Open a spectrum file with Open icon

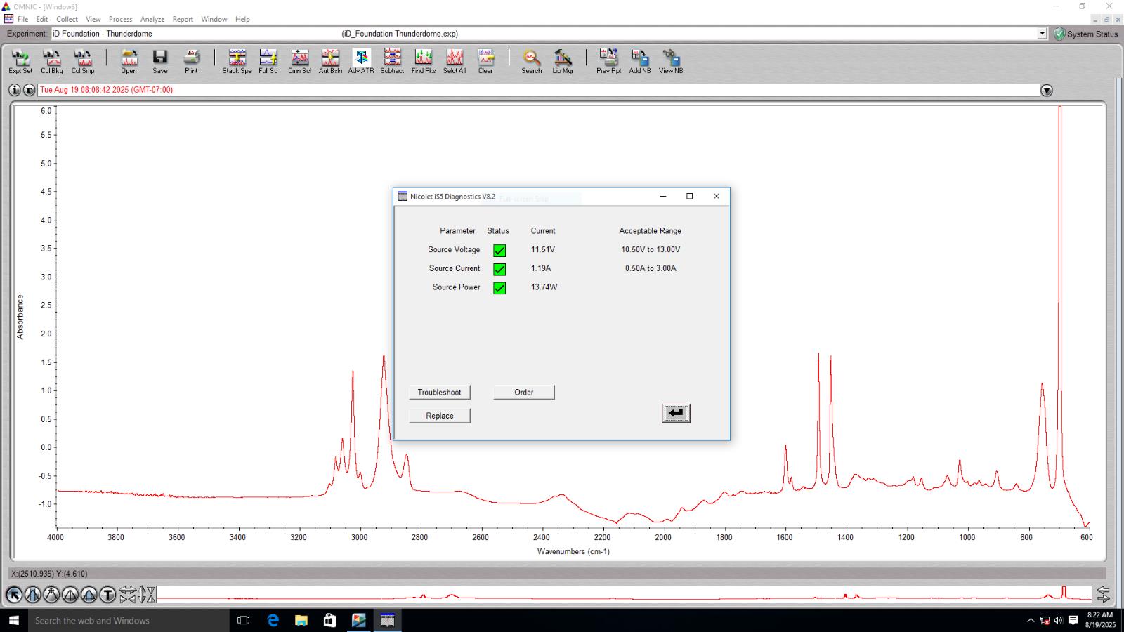click(129, 61)
